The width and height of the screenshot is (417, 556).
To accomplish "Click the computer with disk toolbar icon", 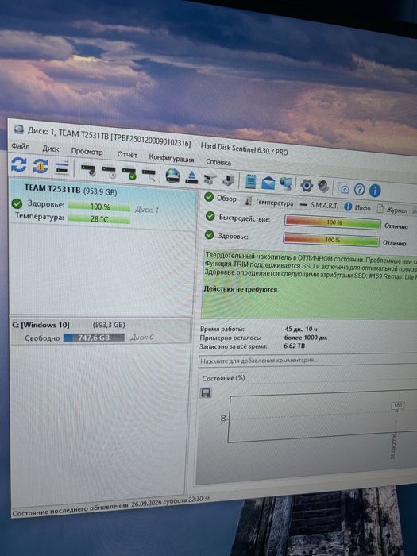I will click(229, 180).
